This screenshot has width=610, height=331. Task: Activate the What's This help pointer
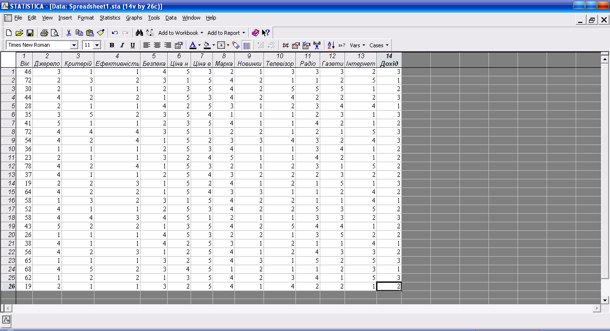265,33
